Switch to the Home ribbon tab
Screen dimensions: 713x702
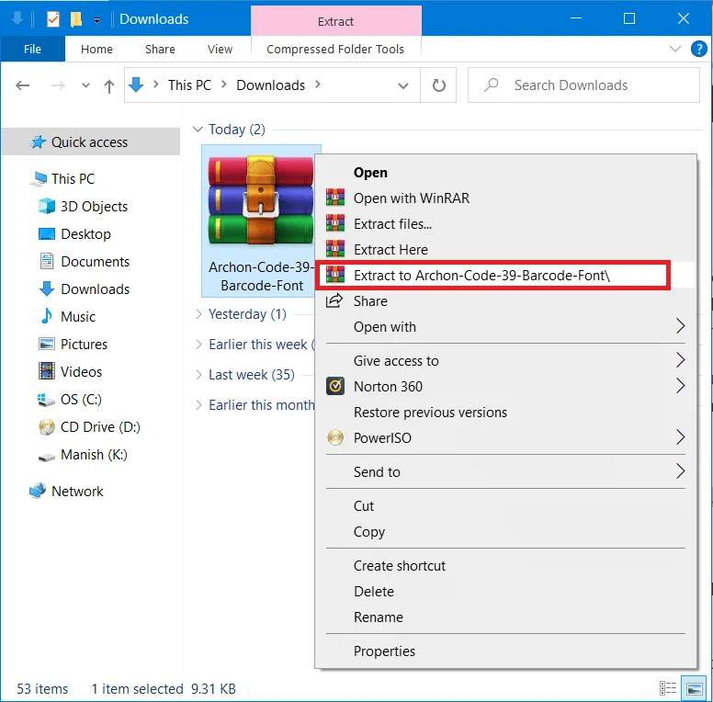pyautogui.click(x=96, y=49)
